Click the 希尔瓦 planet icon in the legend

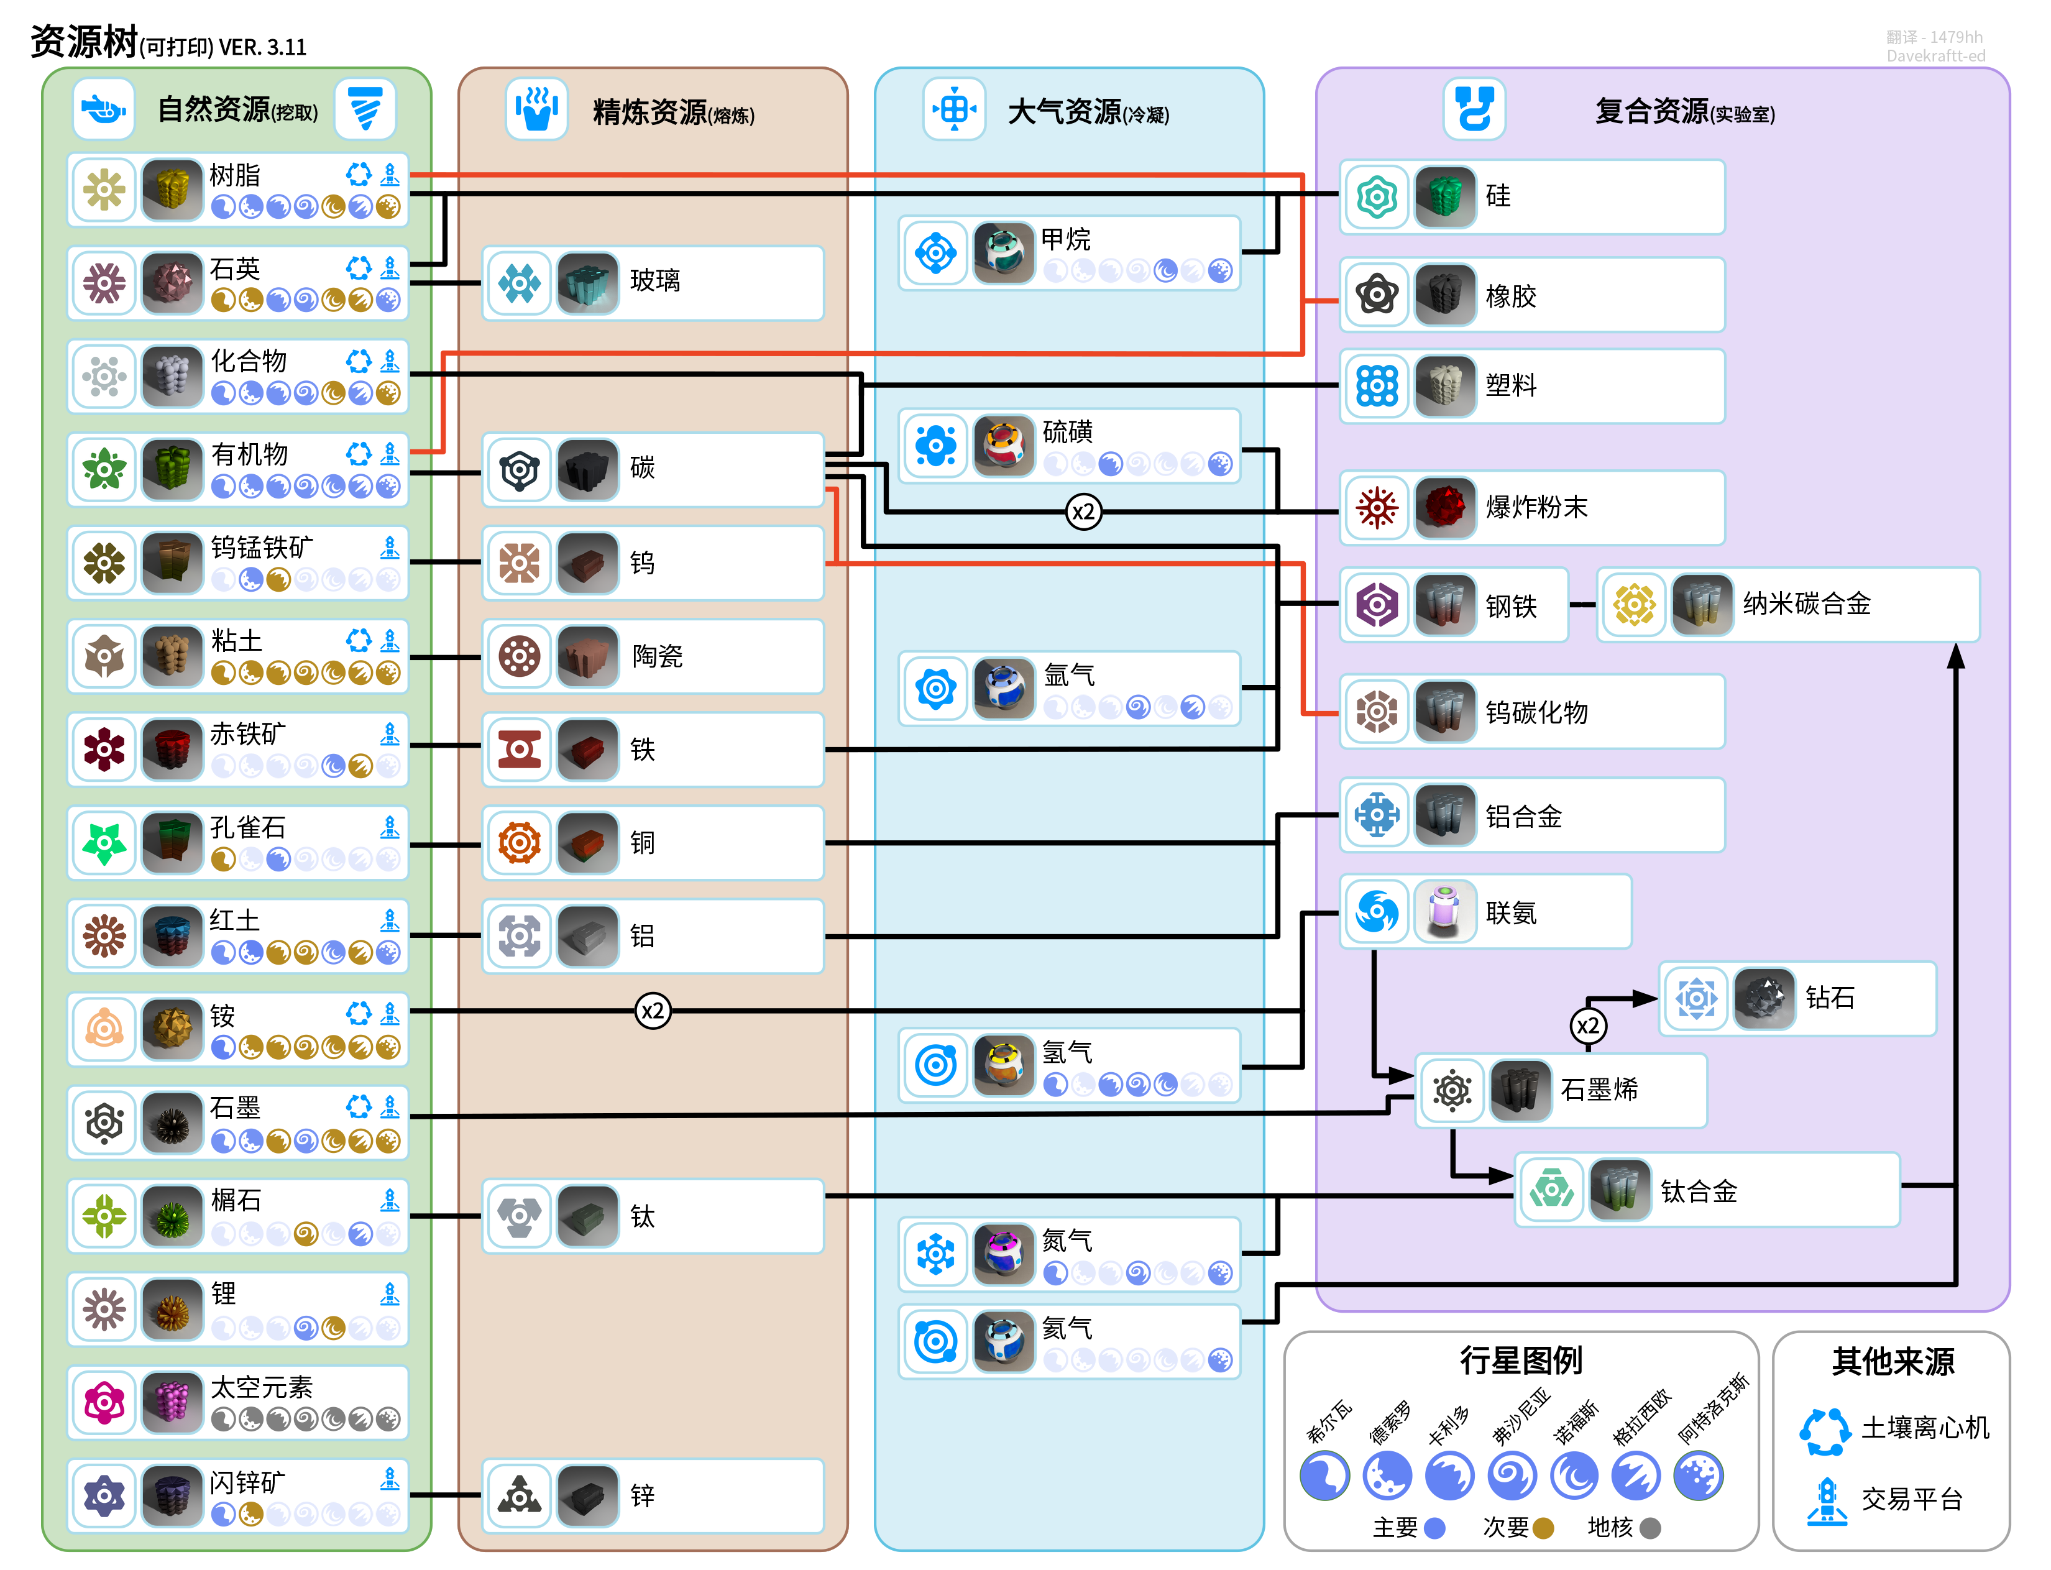click(x=1325, y=1477)
